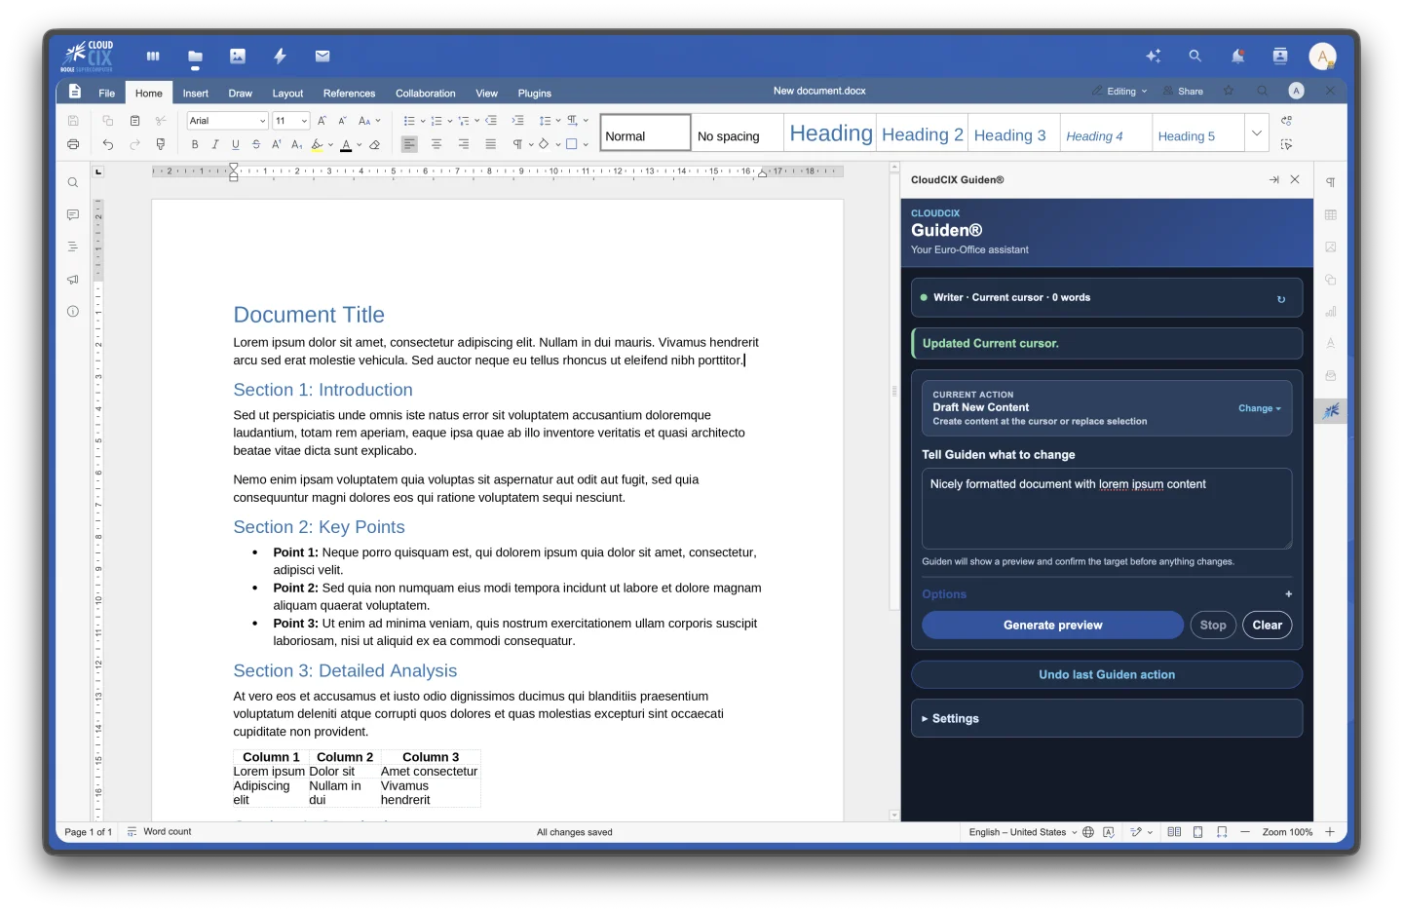The width and height of the screenshot is (1403, 912).
Task: Open Image settings icon in right sidebar
Action: pyautogui.click(x=1330, y=247)
